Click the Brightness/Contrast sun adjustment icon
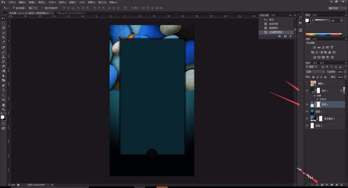The width and height of the screenshot is (348, 188). click(x=315, y=47)
